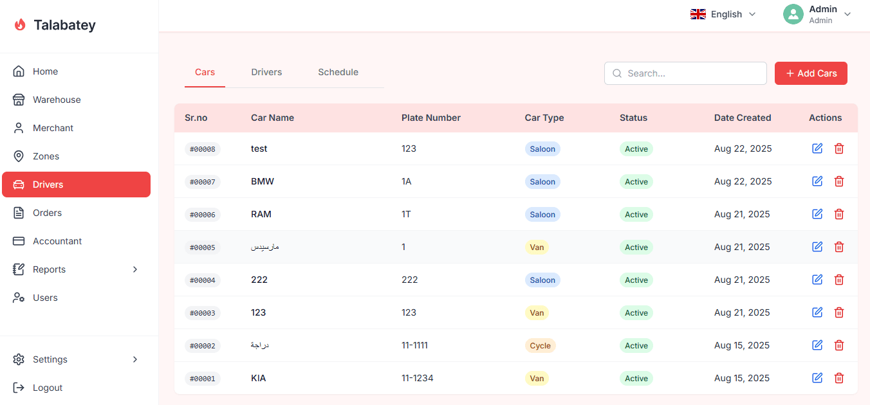
Task: Edit the car with plate 11-1111
Action: click(817, 345)
